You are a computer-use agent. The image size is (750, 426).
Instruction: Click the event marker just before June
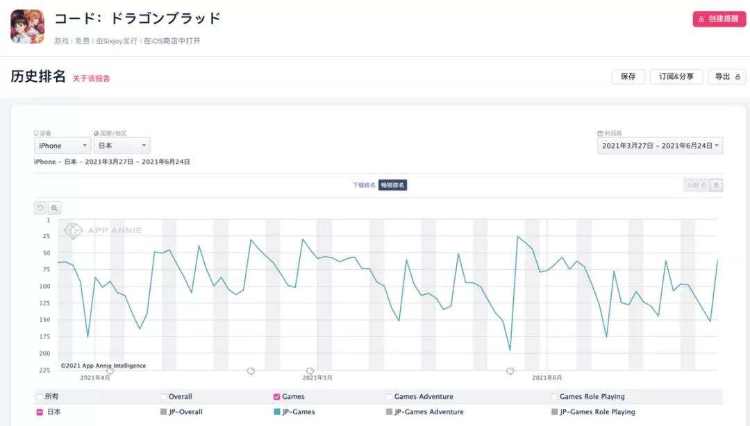pos(510,371)
